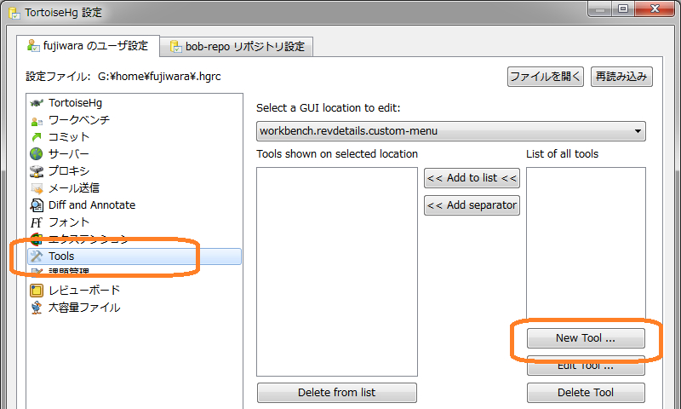
Task: Click the ワークベンチ user icon
Action: (37, 121)
